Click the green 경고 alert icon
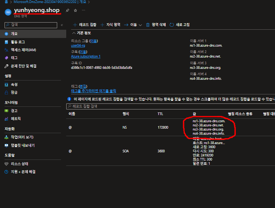This screenshot has height=208, width=275. pos(6,111)
